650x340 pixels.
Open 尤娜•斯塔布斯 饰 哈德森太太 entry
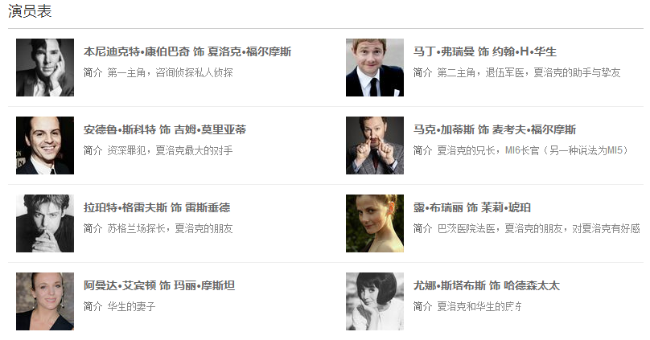tap(486, 285)
